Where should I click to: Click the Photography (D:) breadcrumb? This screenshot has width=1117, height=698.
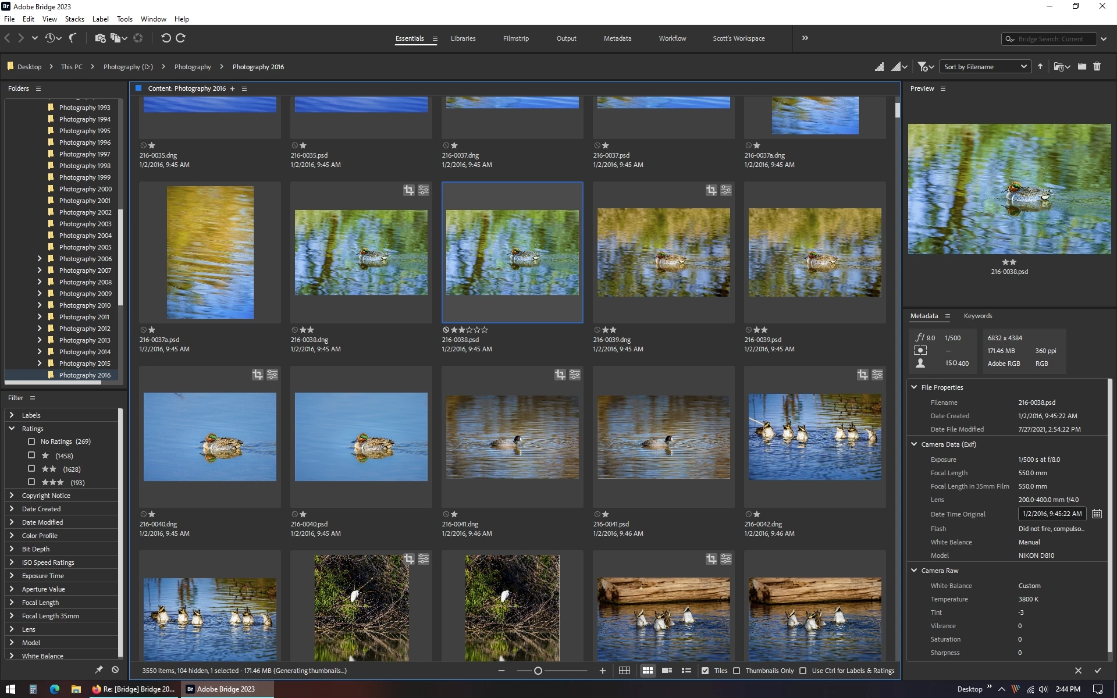128,67
